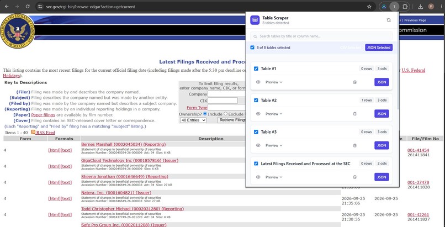
Task: Open the 'Todd Christopher Michael' reporting link
Action: (x=133, y=209)
